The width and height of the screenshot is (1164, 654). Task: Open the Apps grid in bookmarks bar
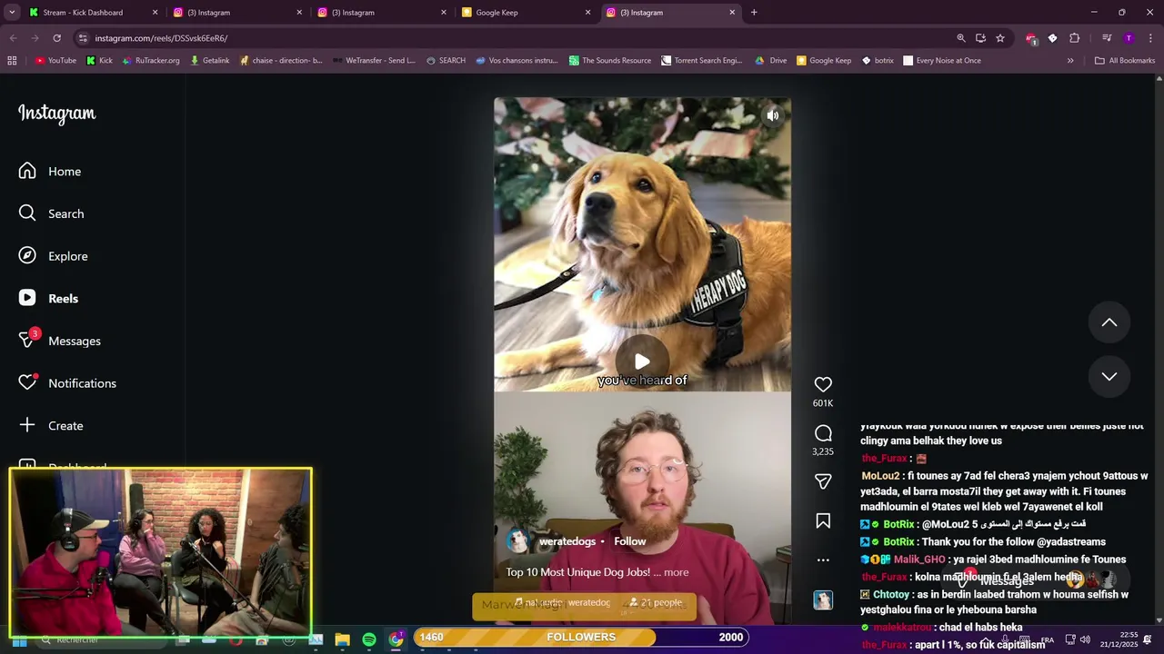pyautogui.click(x=12, y=61)
